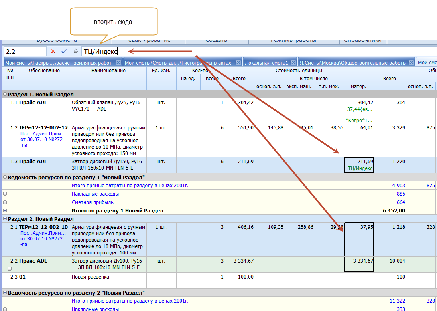Select the total 3 329 cell in row 1.2
Screen dimensions: 437x311
coord(390,140)
